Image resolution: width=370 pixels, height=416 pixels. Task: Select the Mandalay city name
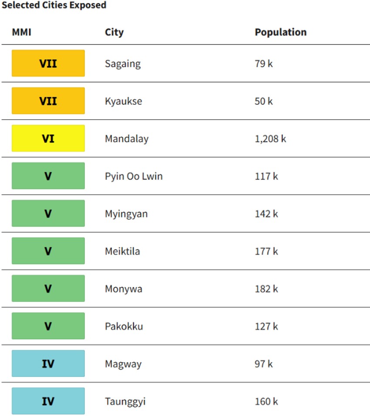[127, 139]
